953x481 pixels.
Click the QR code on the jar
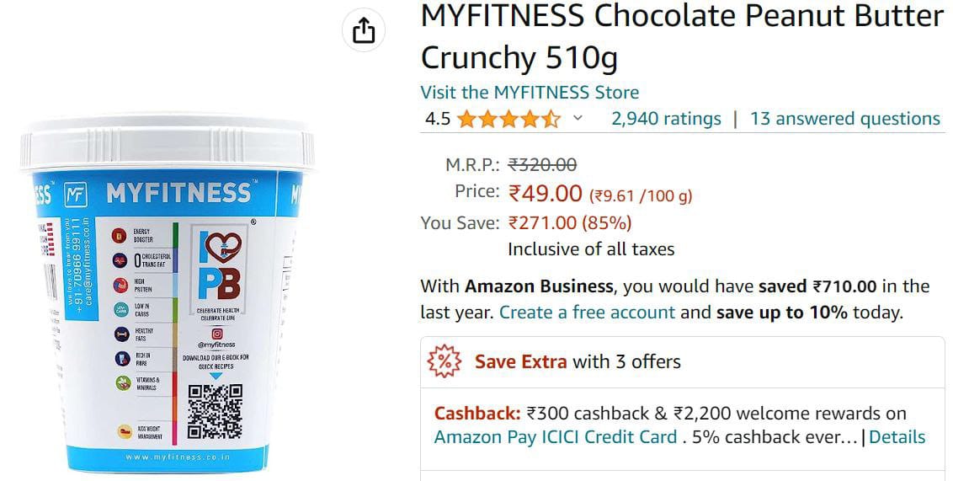(216, 412)
